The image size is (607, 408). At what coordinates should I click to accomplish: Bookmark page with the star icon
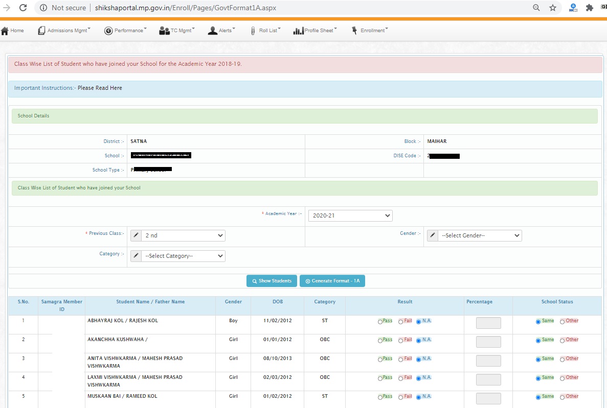pos(553,8)
